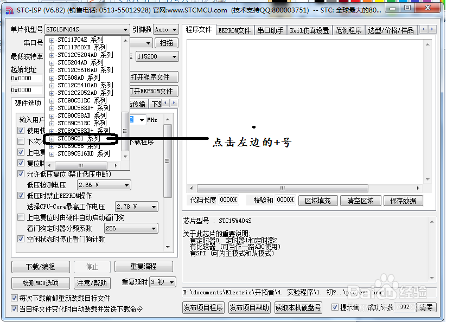Open the MHz frequency dropdown arrow
Image resolution: width=453 pixels, height=322 pixels.
pyautogui.click(x=142, y=120)
